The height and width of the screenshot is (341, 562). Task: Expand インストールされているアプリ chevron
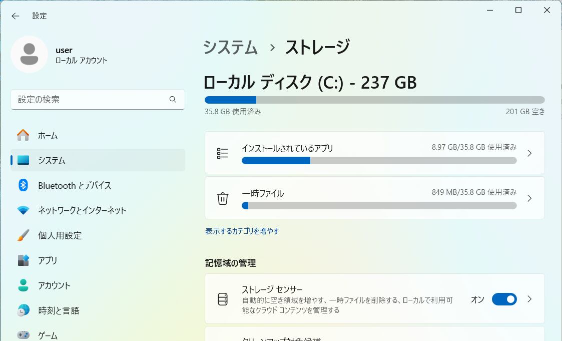point(530,153)
